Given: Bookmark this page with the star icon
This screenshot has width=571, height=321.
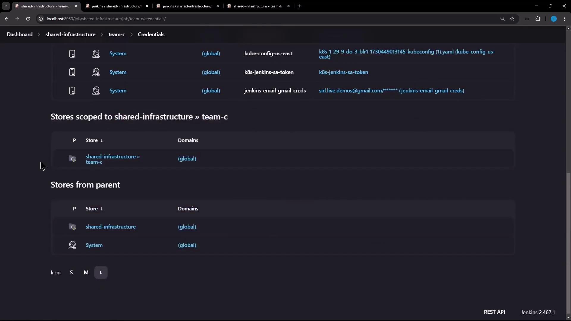Looking at the screenshot, I should [x=512, y=19].
